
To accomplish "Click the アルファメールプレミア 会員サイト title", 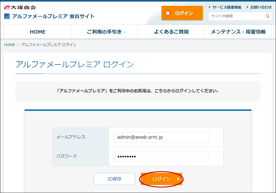I will tap(53, 16).
